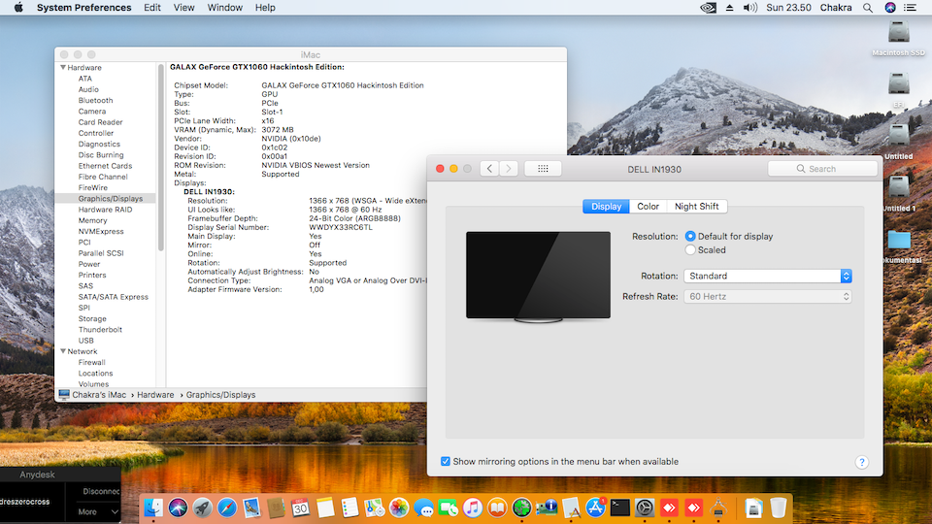Viewport: 932px width, 524px height.
Task: Open Spotlight search magnifier in menu bar
Action: pos(868,8)
